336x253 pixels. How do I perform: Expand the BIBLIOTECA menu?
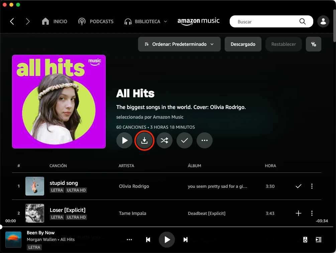(x=146, y=21)
